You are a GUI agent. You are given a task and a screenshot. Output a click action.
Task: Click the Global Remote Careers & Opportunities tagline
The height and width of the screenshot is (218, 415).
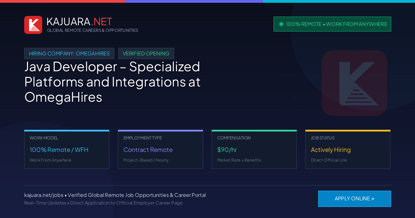coord(93,30)
